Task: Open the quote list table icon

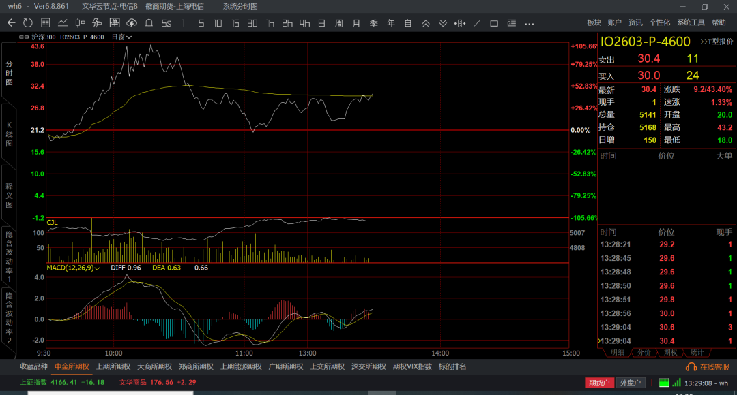Action: tap(45, 23)
